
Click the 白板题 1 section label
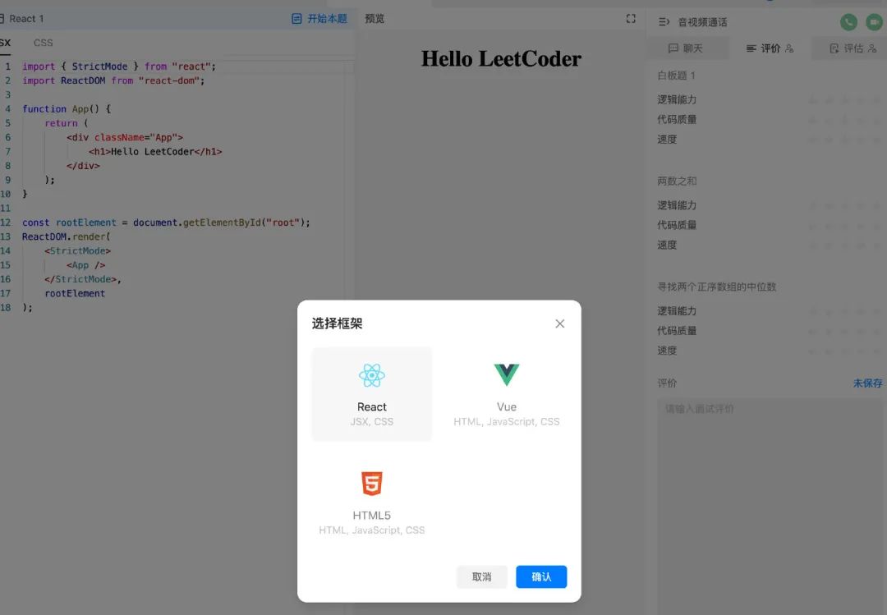coord(676,76)
